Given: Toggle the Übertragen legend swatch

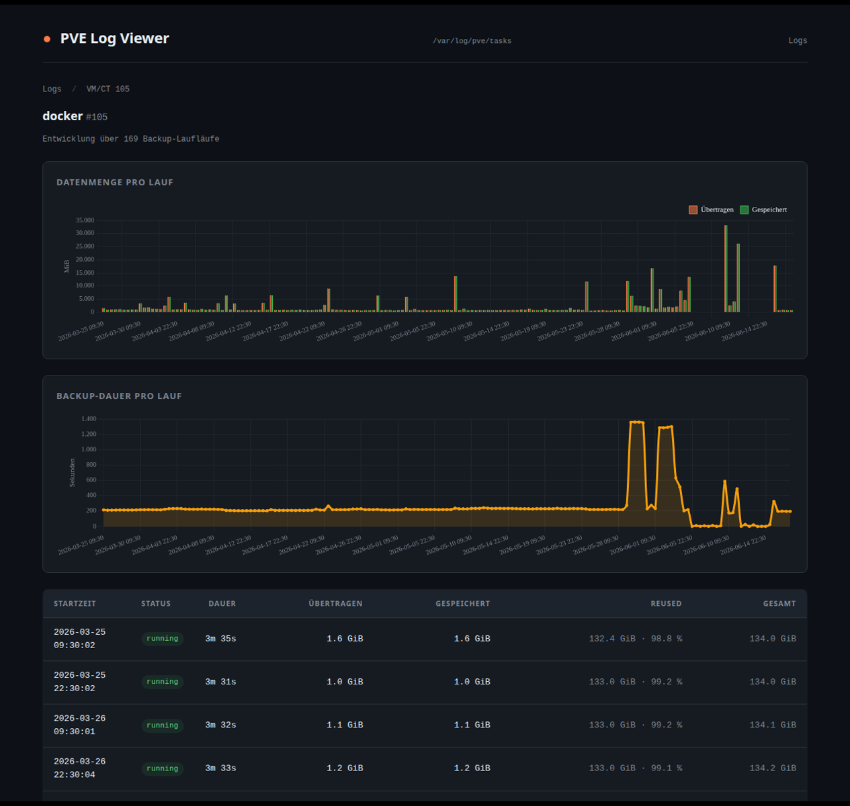Looking at the screenshot, I should 693,210.
